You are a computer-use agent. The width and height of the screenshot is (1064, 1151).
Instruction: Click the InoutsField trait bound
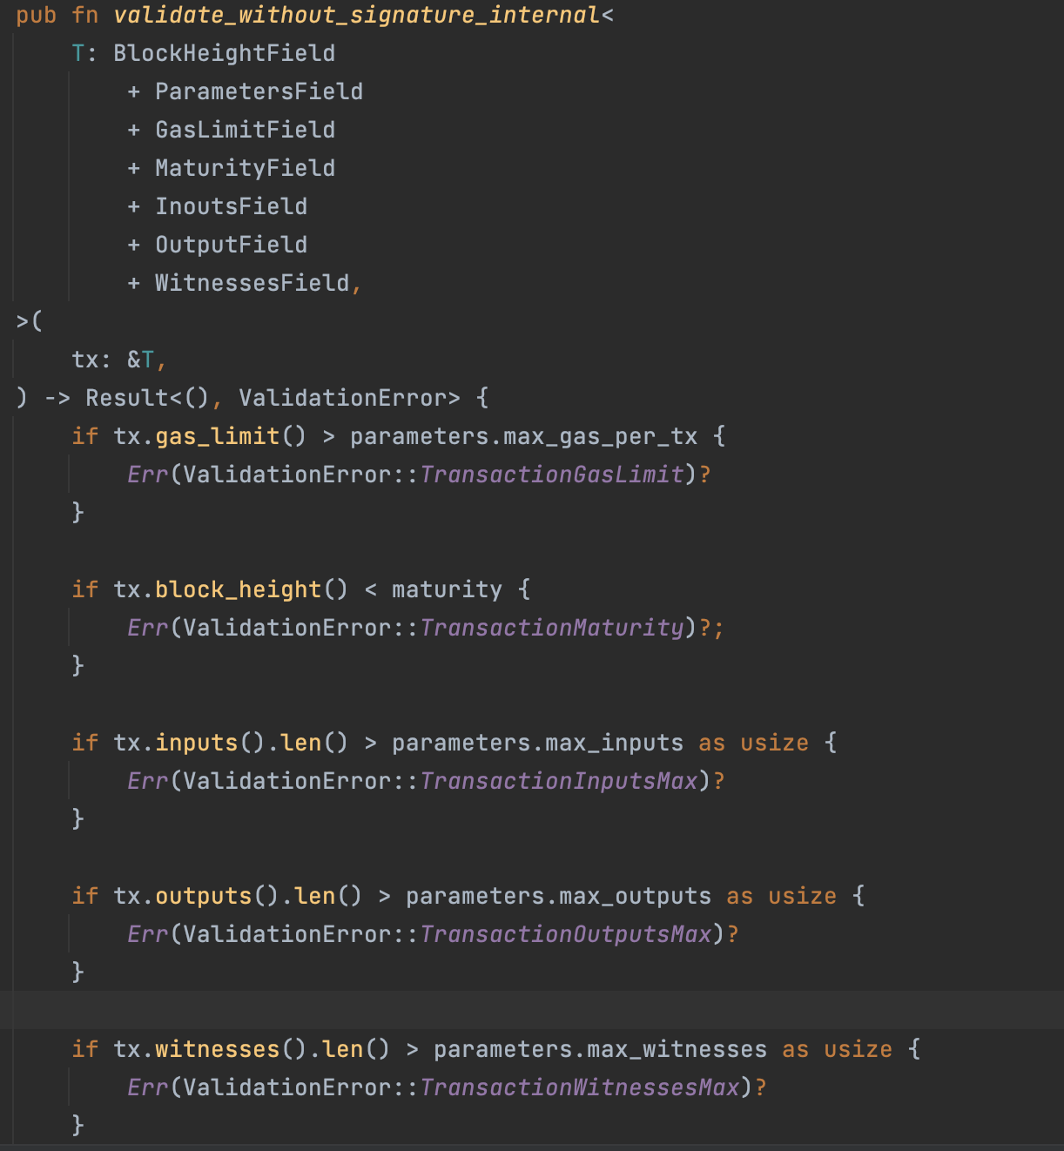pyautogui.click(x=231, y=206)
